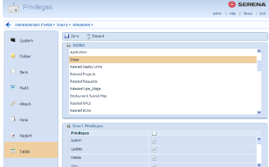Click the Tables list scrollbar thumb
The width and height of the screenshot is (269, 167).
coord(259,66)
